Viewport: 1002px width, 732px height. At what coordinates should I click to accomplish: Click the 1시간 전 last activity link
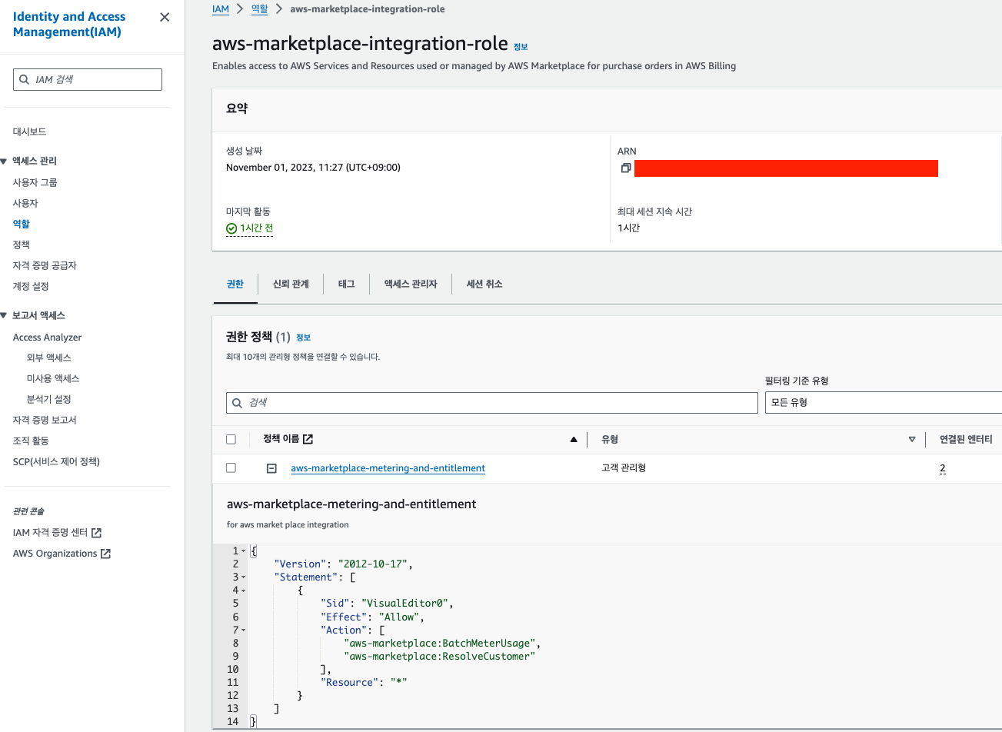[x=256, y=228]
